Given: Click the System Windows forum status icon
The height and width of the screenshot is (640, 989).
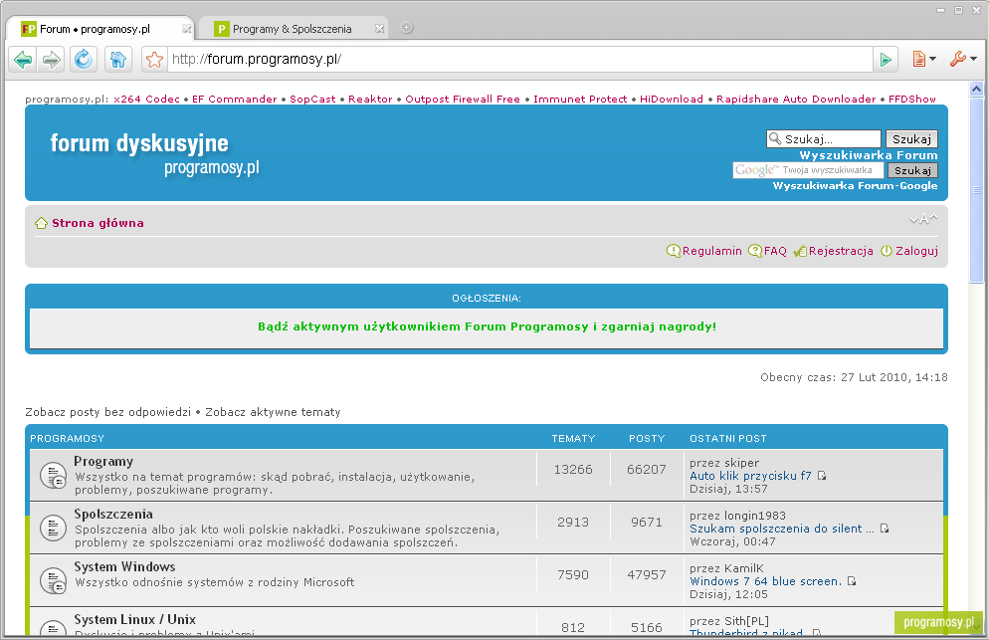Looking at the screenshot, I should 53,581.
